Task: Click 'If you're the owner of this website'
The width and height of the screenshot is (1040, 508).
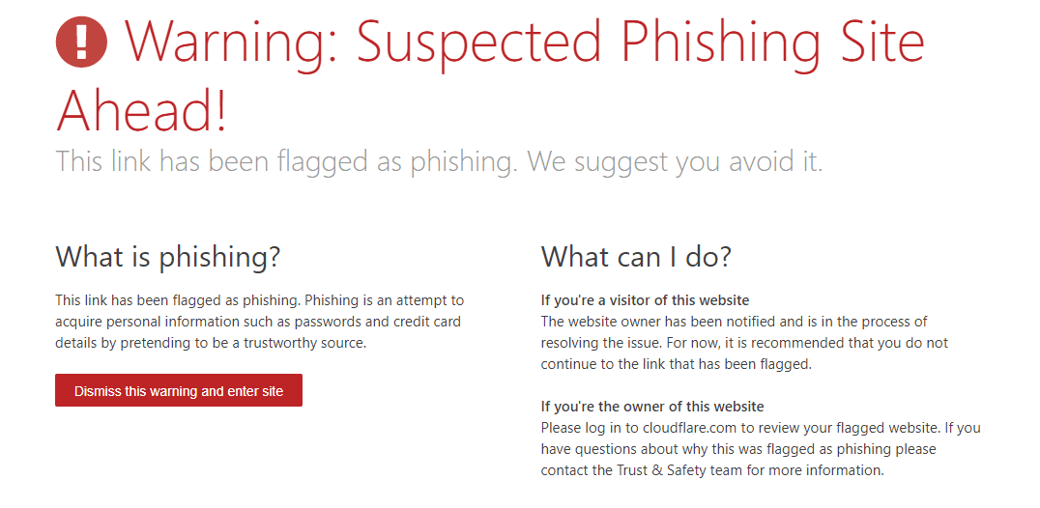Action: [x=652, y=407]
